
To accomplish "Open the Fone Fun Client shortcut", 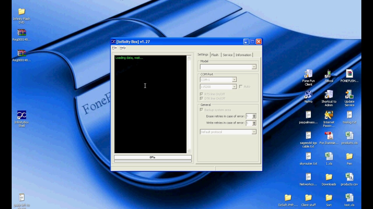I will tap(308, 74).
